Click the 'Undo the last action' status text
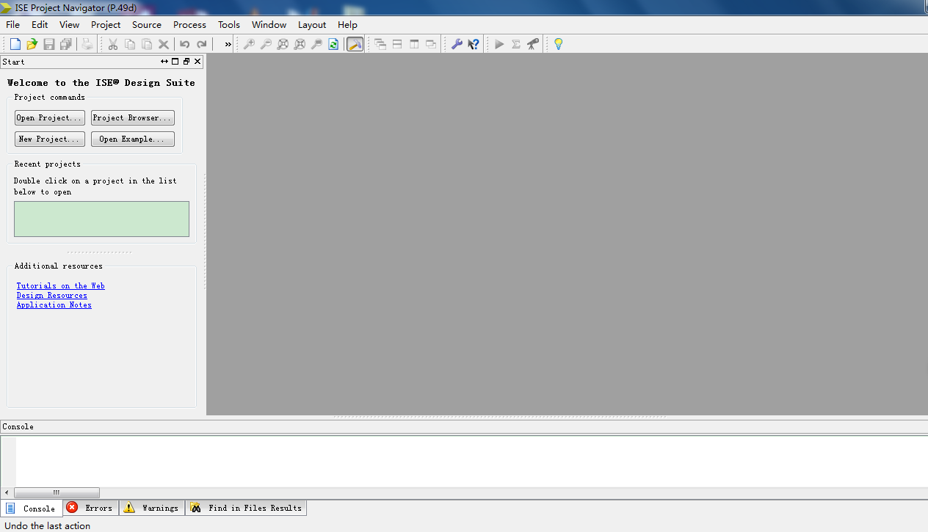The height and width of the screenshot is (532, 928). pos(48,525)
